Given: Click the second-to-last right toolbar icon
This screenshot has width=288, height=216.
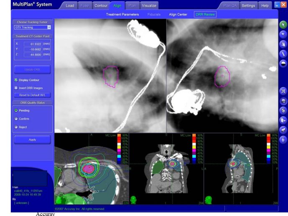Looking at the screenshot, I should point(283,130).
